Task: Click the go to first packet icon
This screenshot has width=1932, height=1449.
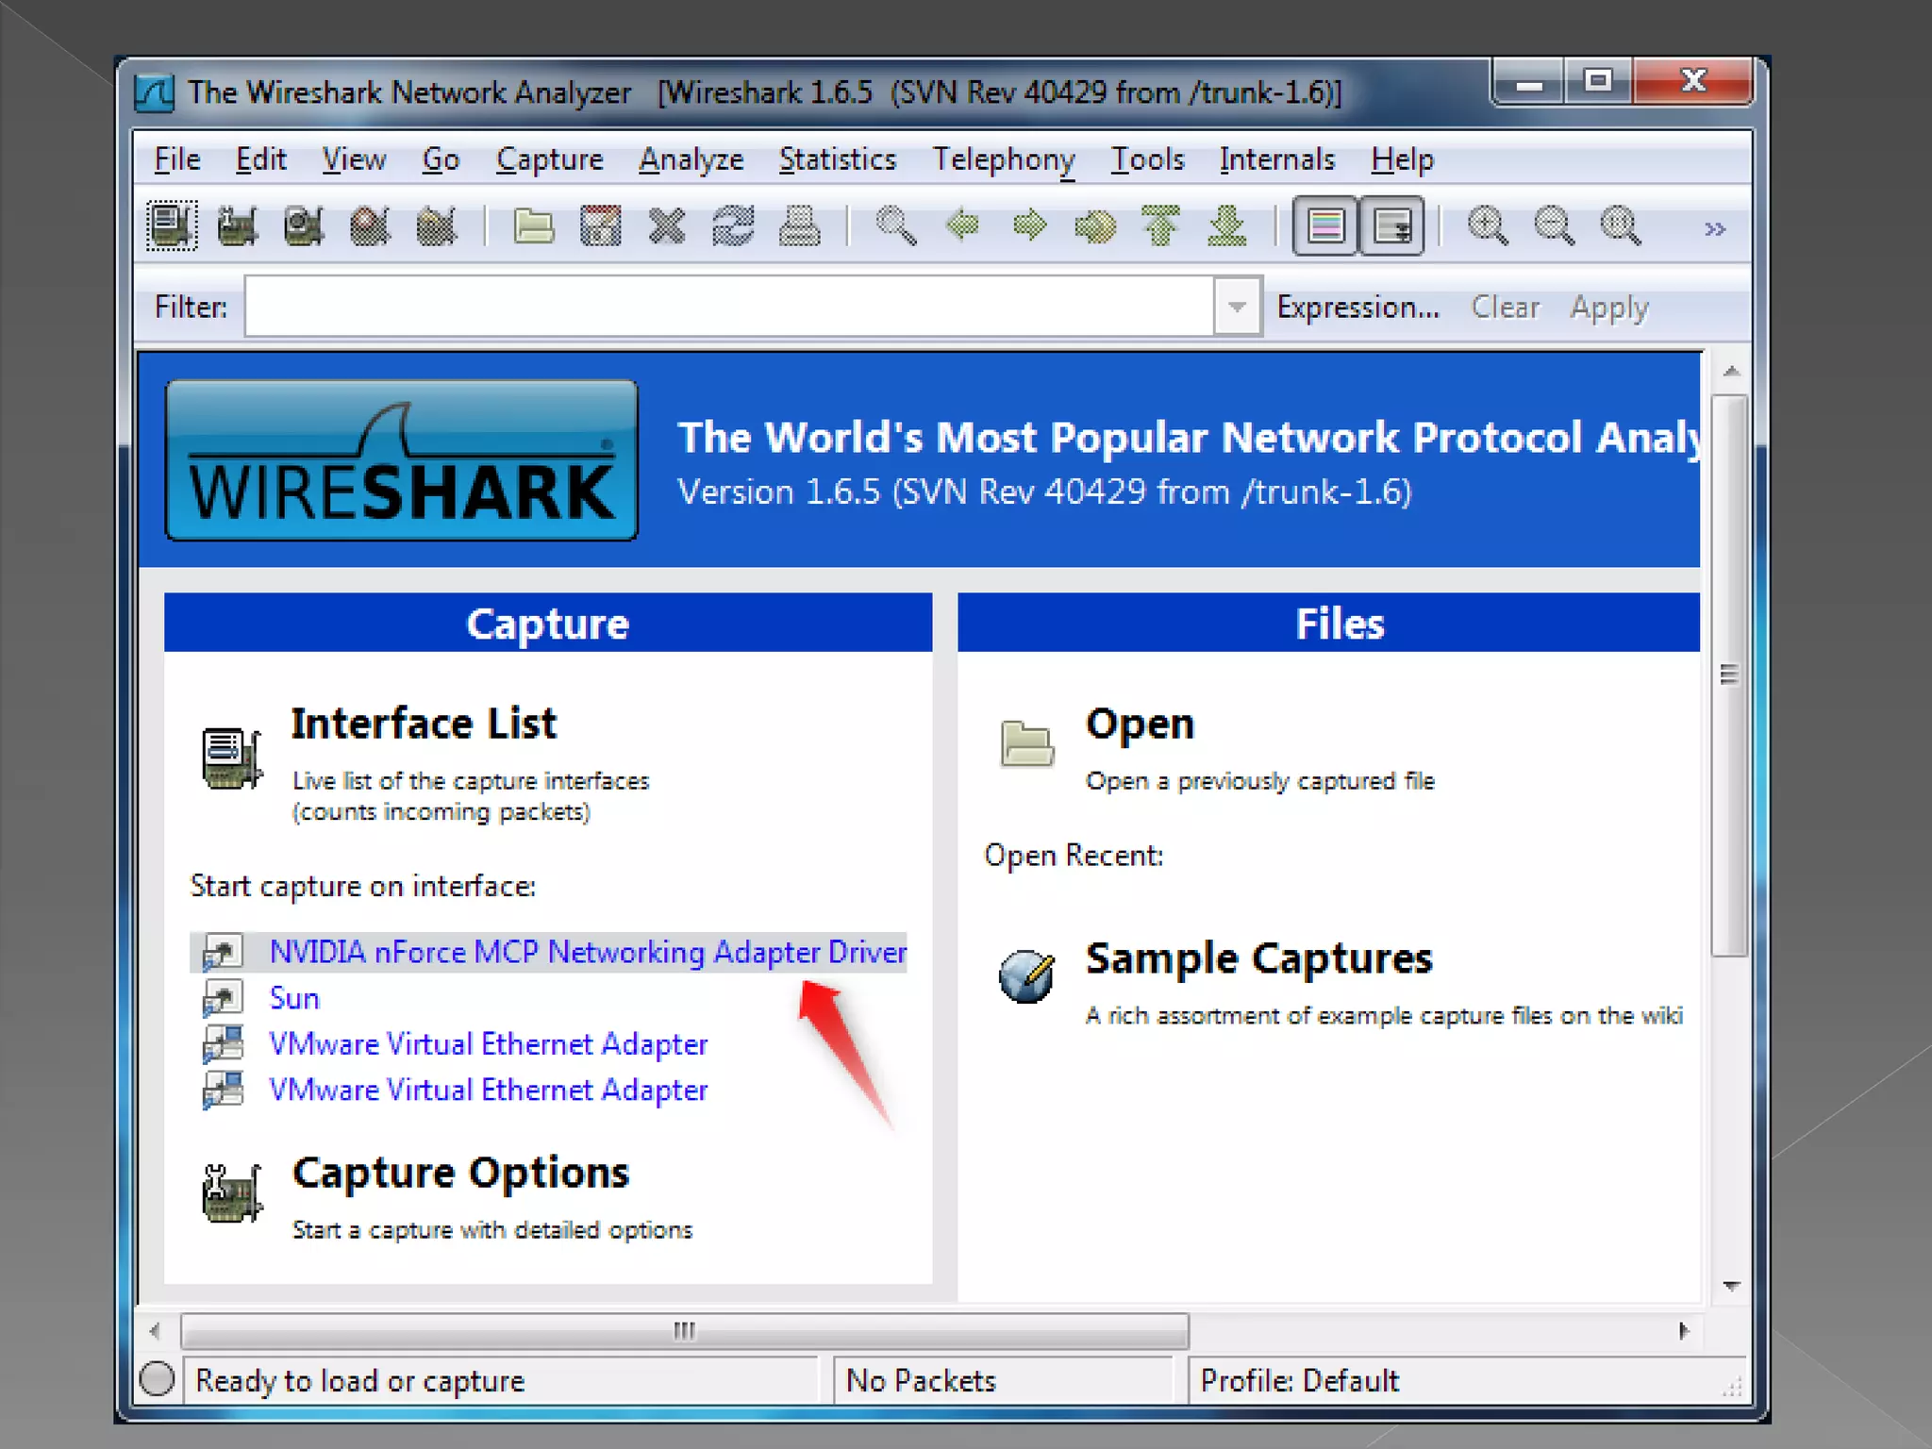Action: 1161,226
